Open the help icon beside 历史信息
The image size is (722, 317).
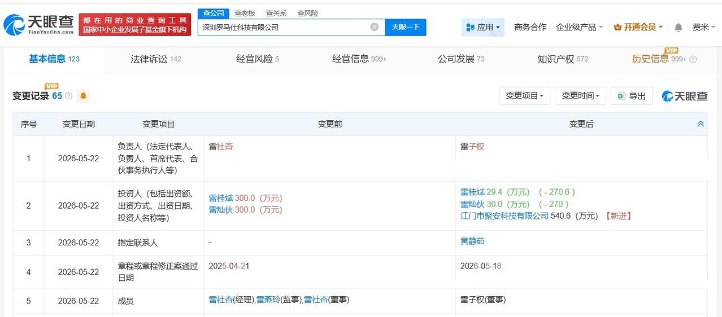693,59
